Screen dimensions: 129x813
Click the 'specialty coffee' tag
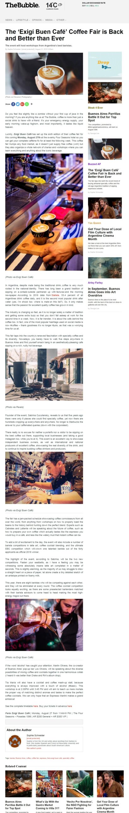coord(68,758)
